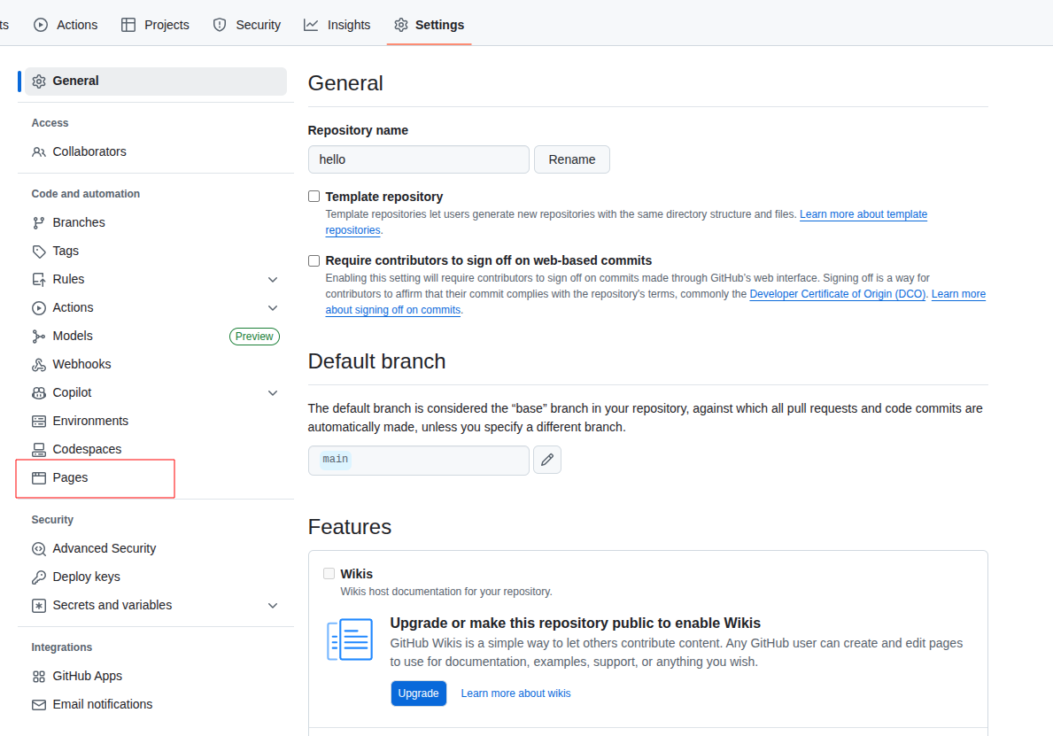The width and height of the screenshot is (1053, 736).
Task: Expand Secrets and variables chevron
Action: pos(273,605)
